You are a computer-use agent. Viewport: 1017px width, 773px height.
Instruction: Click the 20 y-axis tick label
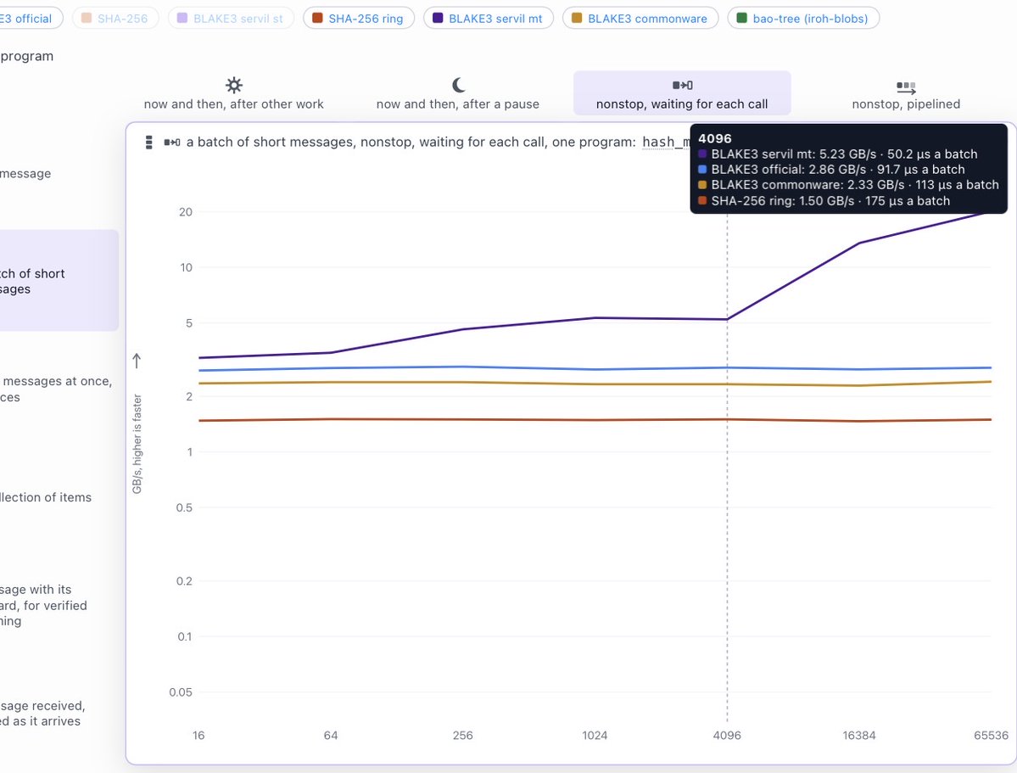click(186, 211)
